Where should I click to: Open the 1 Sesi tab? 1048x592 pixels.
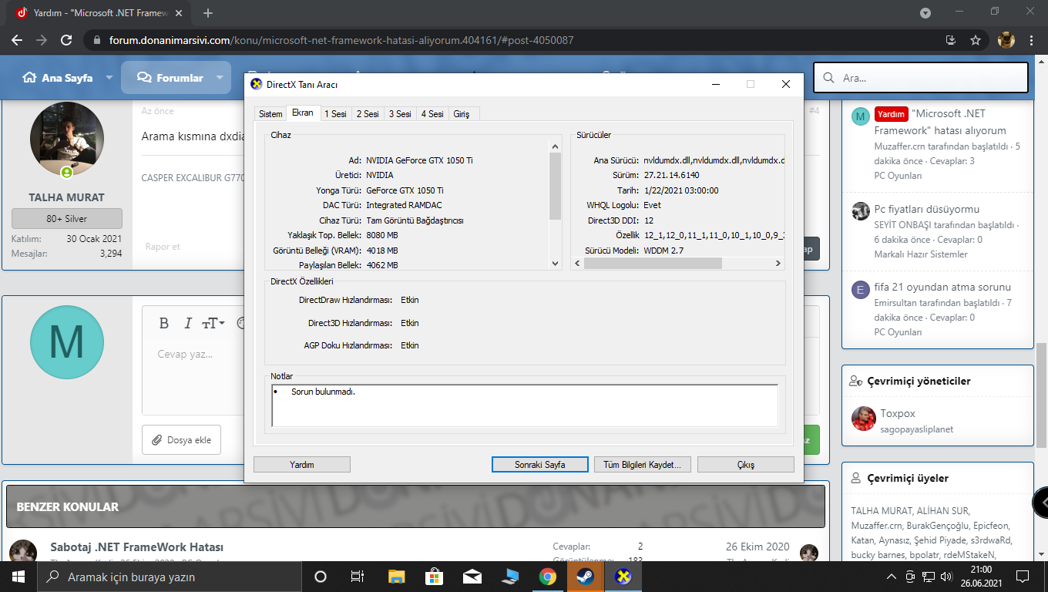(x=335, y=114)
